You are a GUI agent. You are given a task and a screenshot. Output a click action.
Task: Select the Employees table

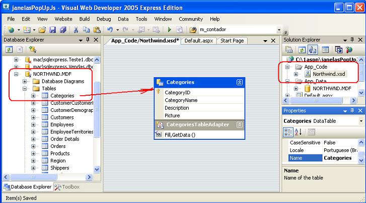tap(62, 124)
